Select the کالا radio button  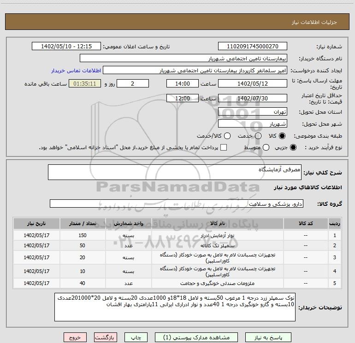point(282,136)
